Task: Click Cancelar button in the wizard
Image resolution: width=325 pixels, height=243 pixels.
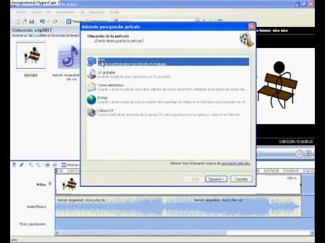Action: coord(241,179)
